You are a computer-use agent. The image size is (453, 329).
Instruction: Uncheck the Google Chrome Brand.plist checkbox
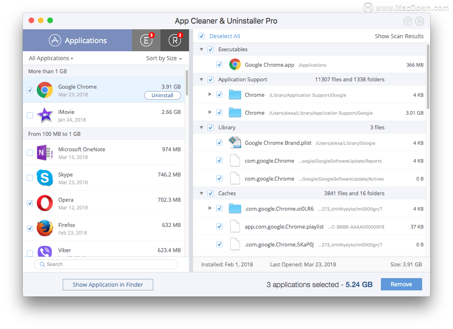pos(220,142)
